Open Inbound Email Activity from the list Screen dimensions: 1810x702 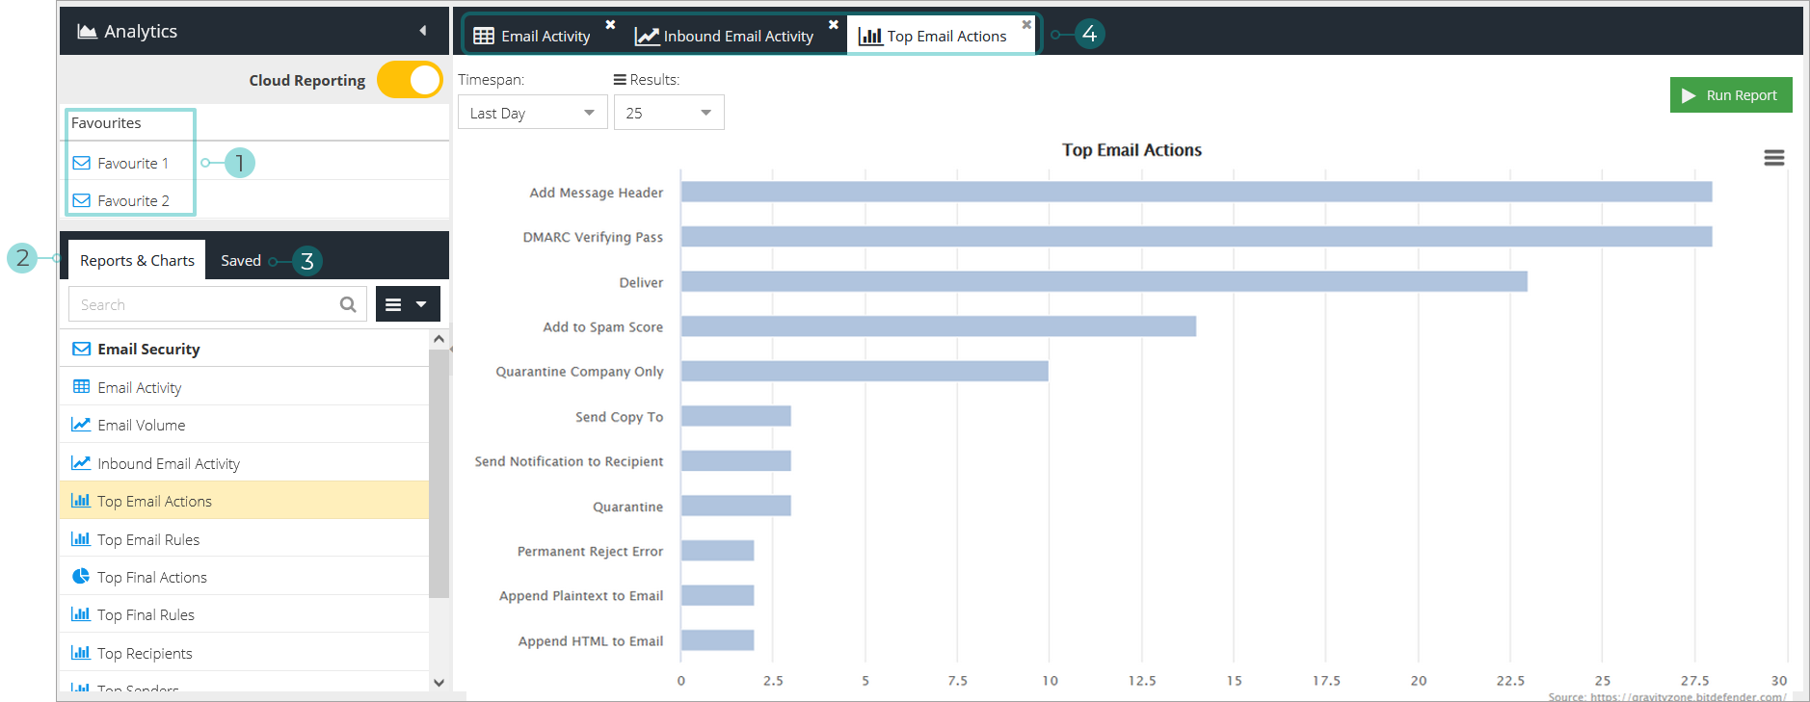coord(244,463)
